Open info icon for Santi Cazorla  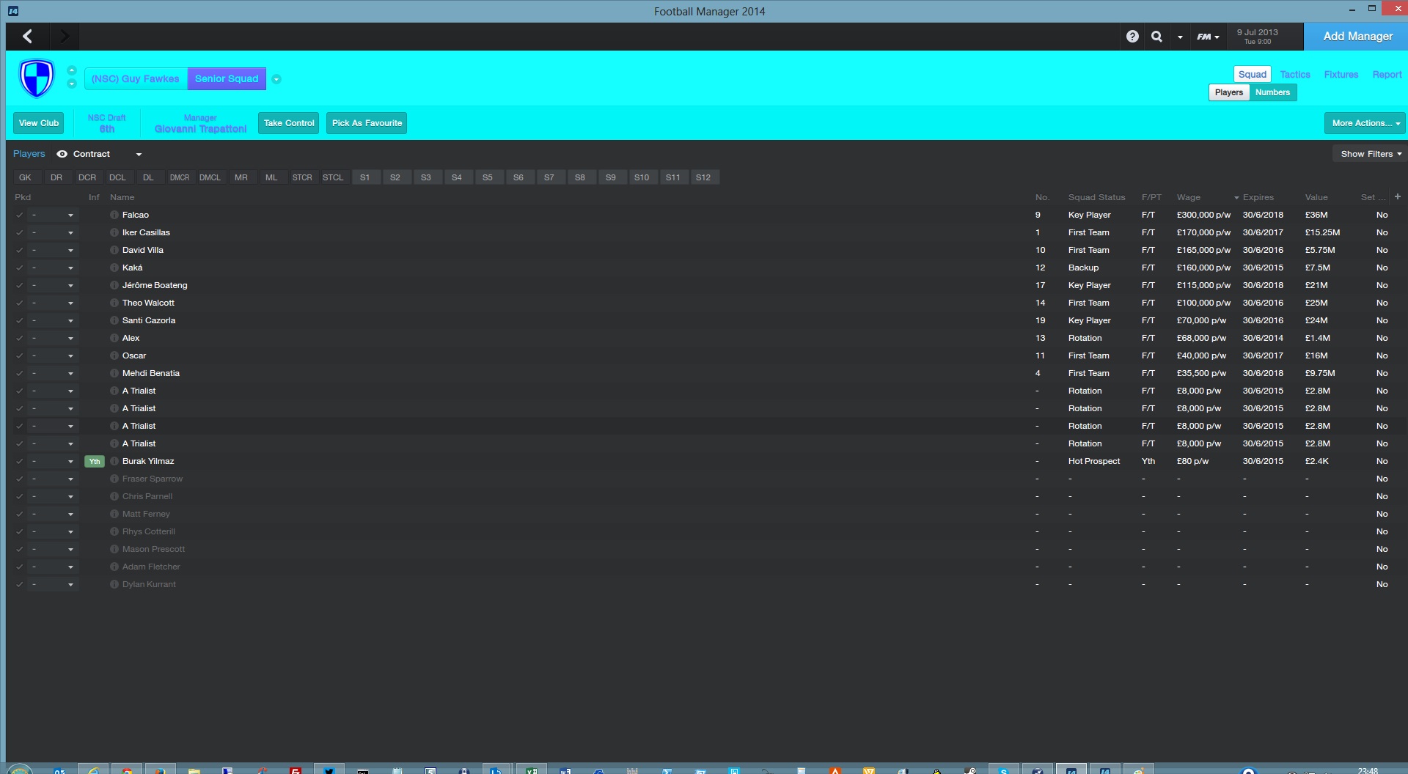[x=114, y=320]
